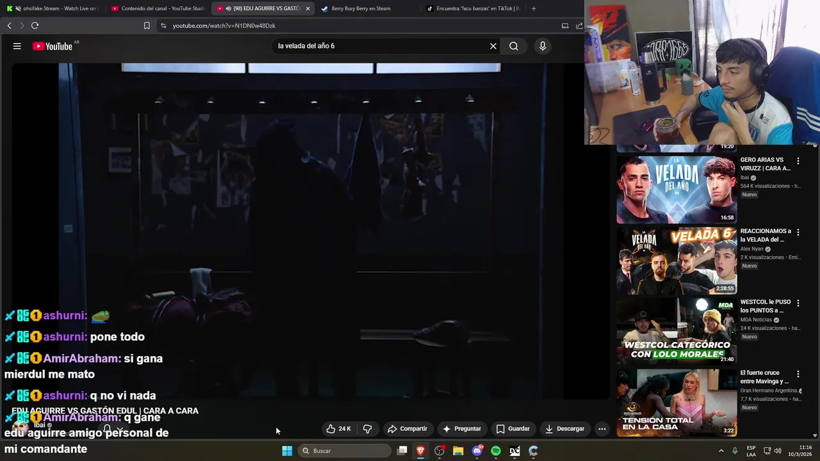Screen dimensions: 820x461
Task: Open options menu for REACCIONAMOS video
Action: click(798, 232)
